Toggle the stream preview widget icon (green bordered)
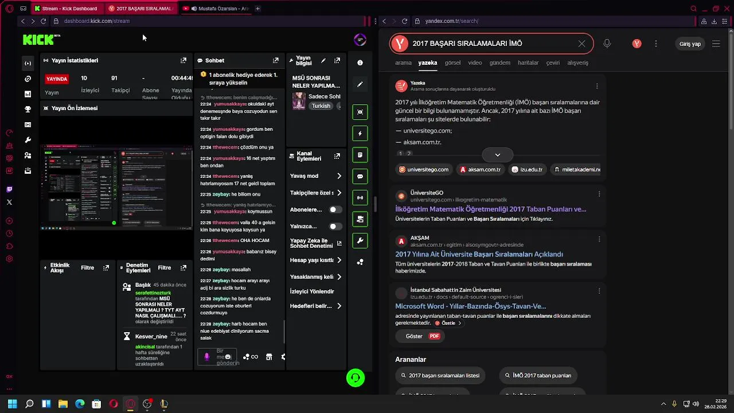The width and height of the screenshot is (734, 413). coord(360,112)
